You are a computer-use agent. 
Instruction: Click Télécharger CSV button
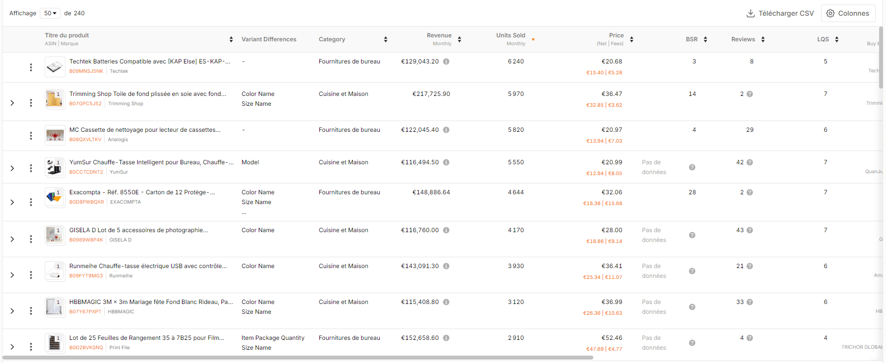780,13
